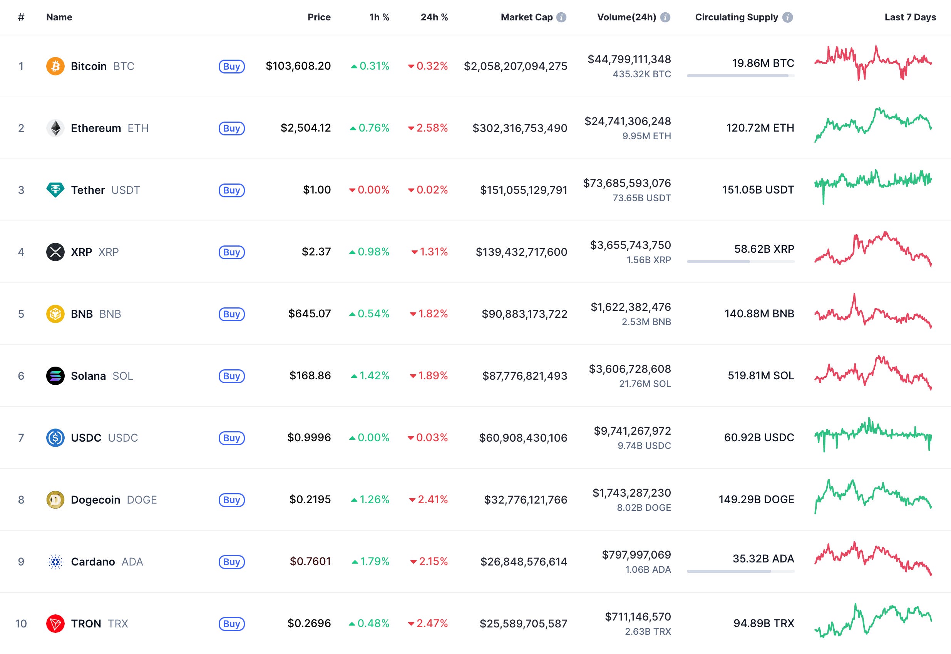Screen dimensions: 951x654
Task: Click the Dogecoin coin logo
Action: pos(55,499)
